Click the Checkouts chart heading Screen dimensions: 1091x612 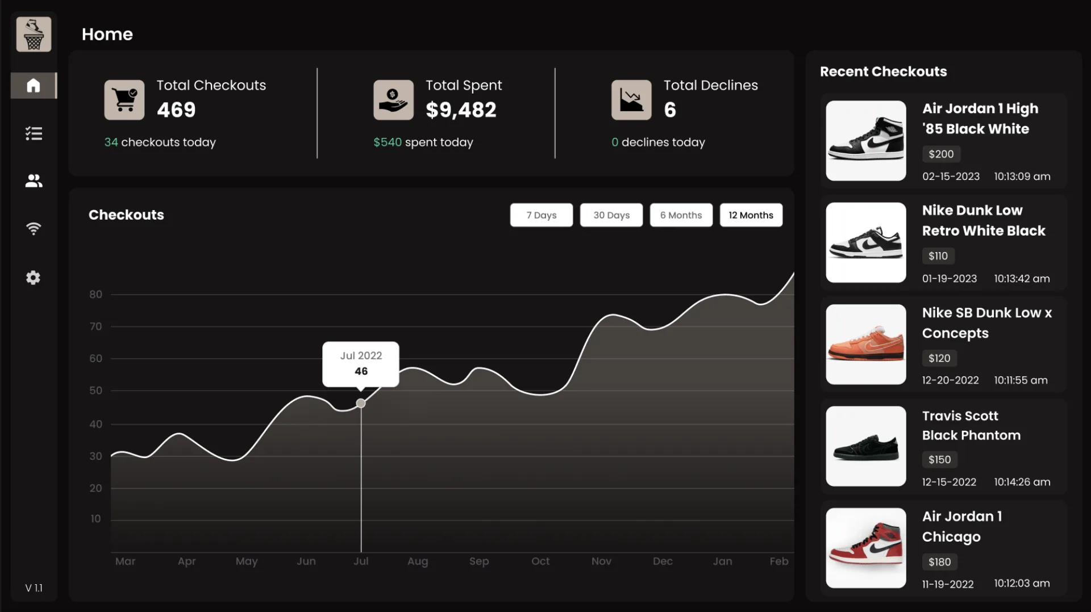(126, 215)
